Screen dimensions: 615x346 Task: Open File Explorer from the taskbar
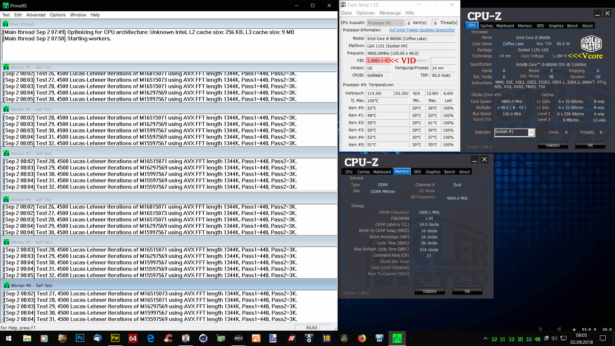click(27, 338)
